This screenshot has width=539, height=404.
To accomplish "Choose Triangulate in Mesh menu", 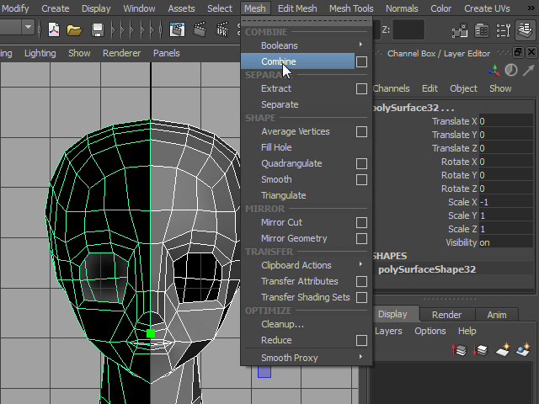I will coord(283,195).
